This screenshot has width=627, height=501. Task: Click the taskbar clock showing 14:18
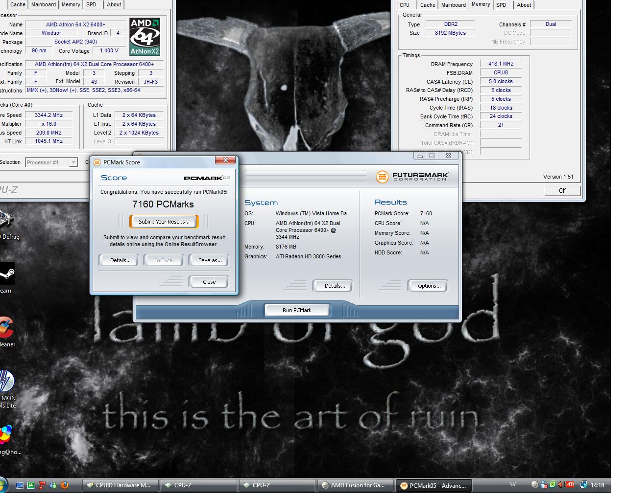click(x=597, y=485)
